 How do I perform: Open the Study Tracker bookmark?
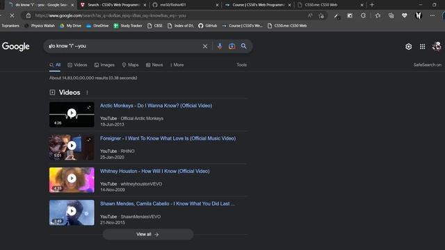tap(128, 26)
